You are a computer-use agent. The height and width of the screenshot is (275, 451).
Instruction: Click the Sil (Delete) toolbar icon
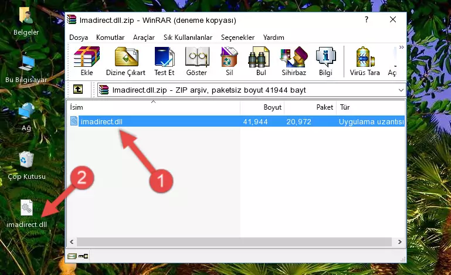(x=229, y=61)
